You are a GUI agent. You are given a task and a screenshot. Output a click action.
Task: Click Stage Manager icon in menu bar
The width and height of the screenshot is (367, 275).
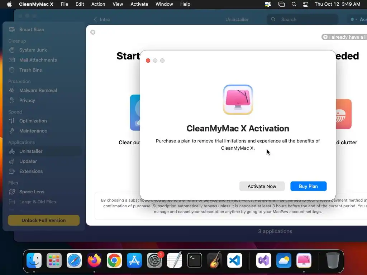click(281, 4)
